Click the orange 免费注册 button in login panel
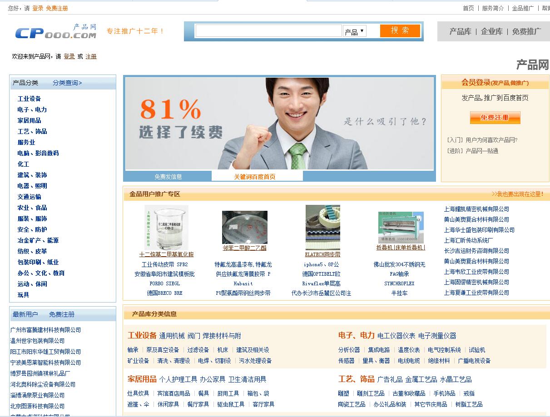550x417 pixels. coord(495,118)
